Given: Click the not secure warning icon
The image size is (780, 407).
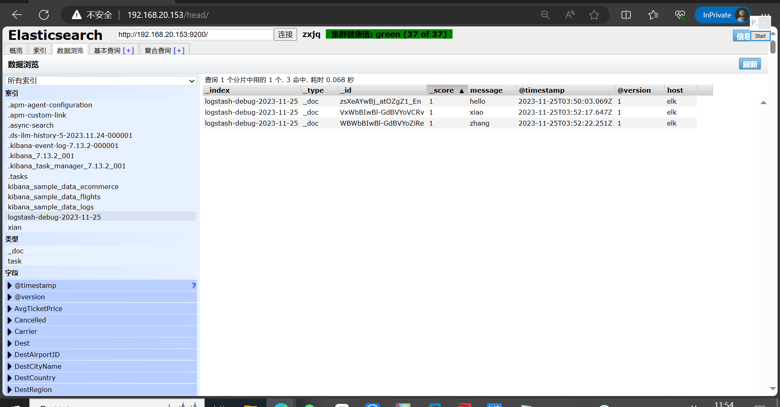Looking at the screenshot, I should point(76,15).
